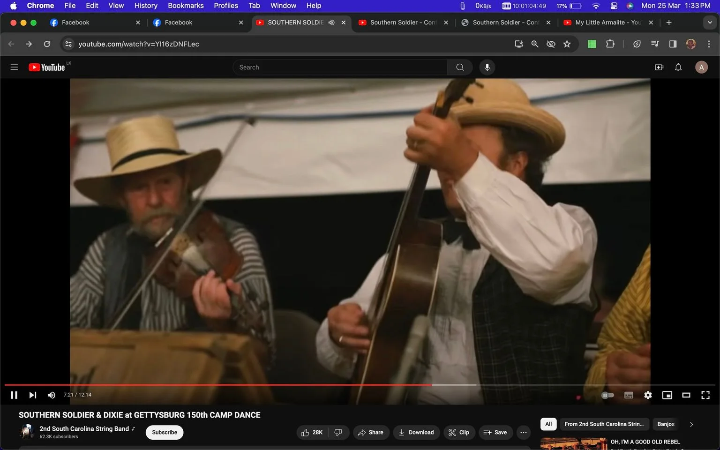Screen dimensions: 720x450
Task: Open the video settings gear
Action: (648, 395)
